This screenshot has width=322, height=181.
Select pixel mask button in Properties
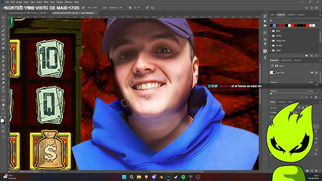pyautogui.click(x=312, y=73)
